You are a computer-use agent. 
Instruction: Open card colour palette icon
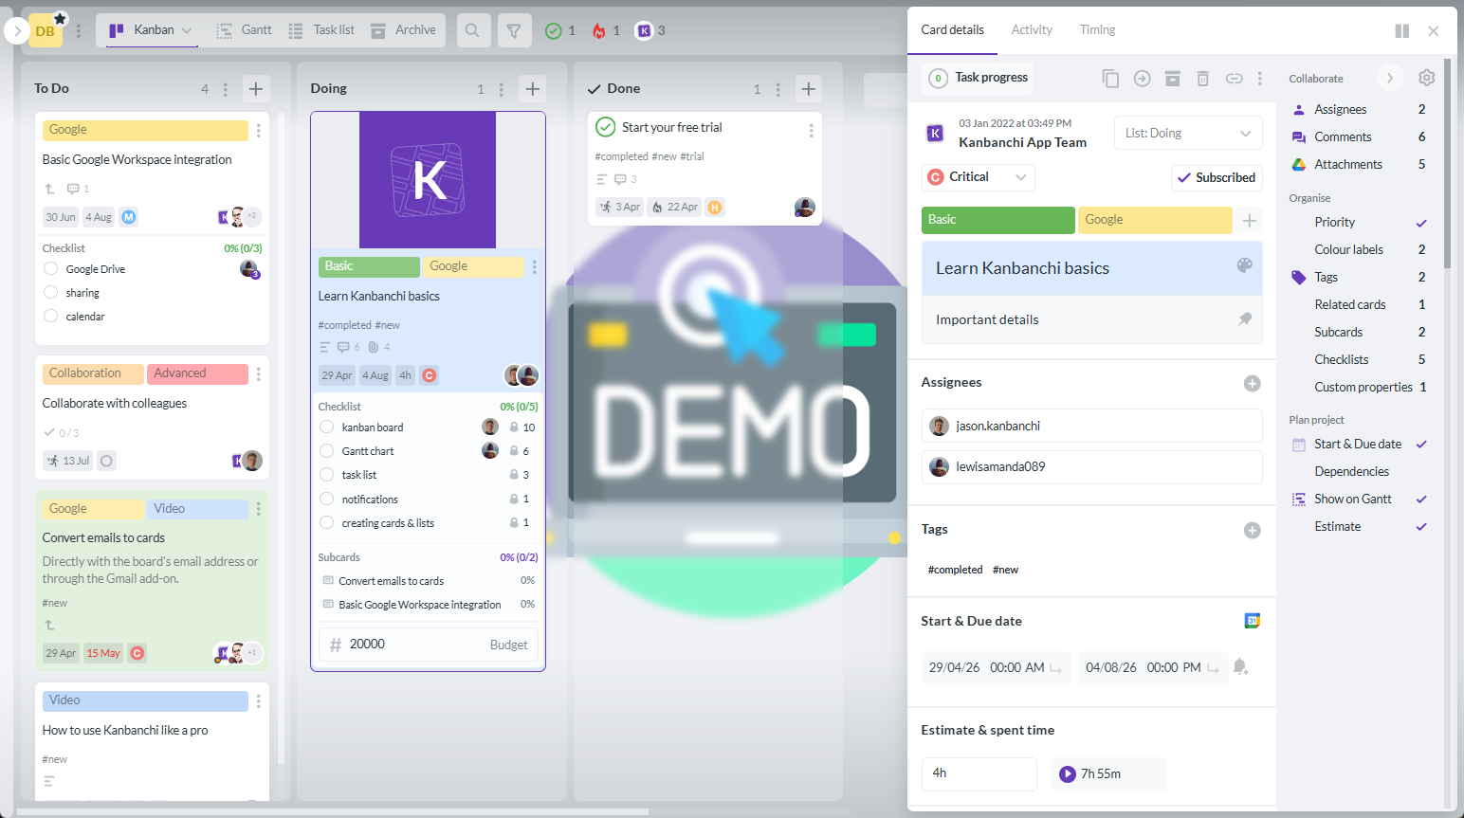(x=1245, y=265)
